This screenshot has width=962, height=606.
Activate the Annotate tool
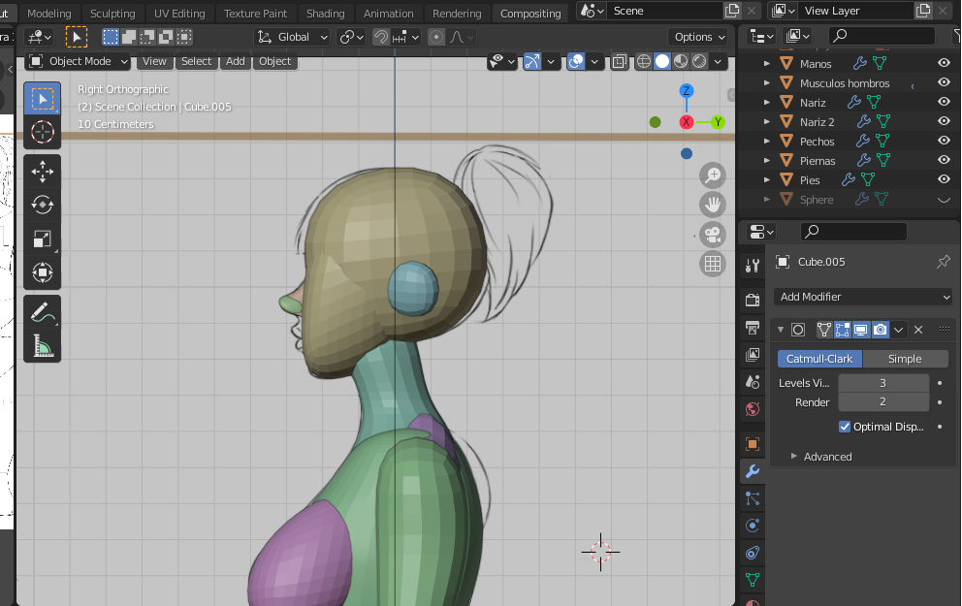(43, 312)
